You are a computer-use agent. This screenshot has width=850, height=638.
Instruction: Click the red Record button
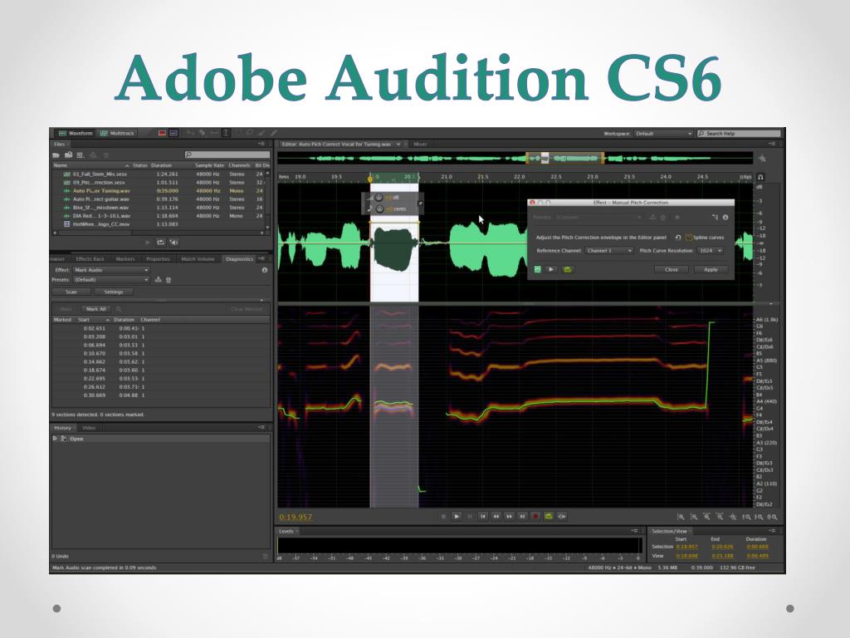535,517
